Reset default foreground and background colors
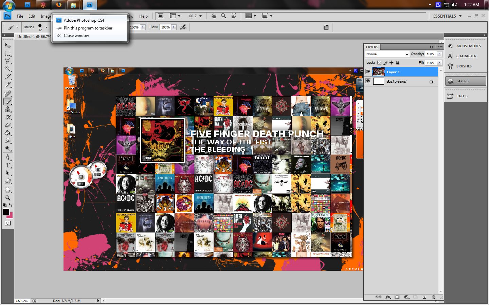 pyautogui.click(x=5, y=205)
